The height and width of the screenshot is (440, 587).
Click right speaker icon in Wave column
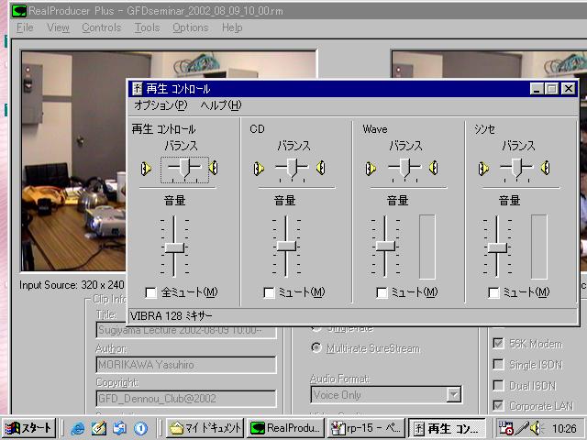click(434, 168)
